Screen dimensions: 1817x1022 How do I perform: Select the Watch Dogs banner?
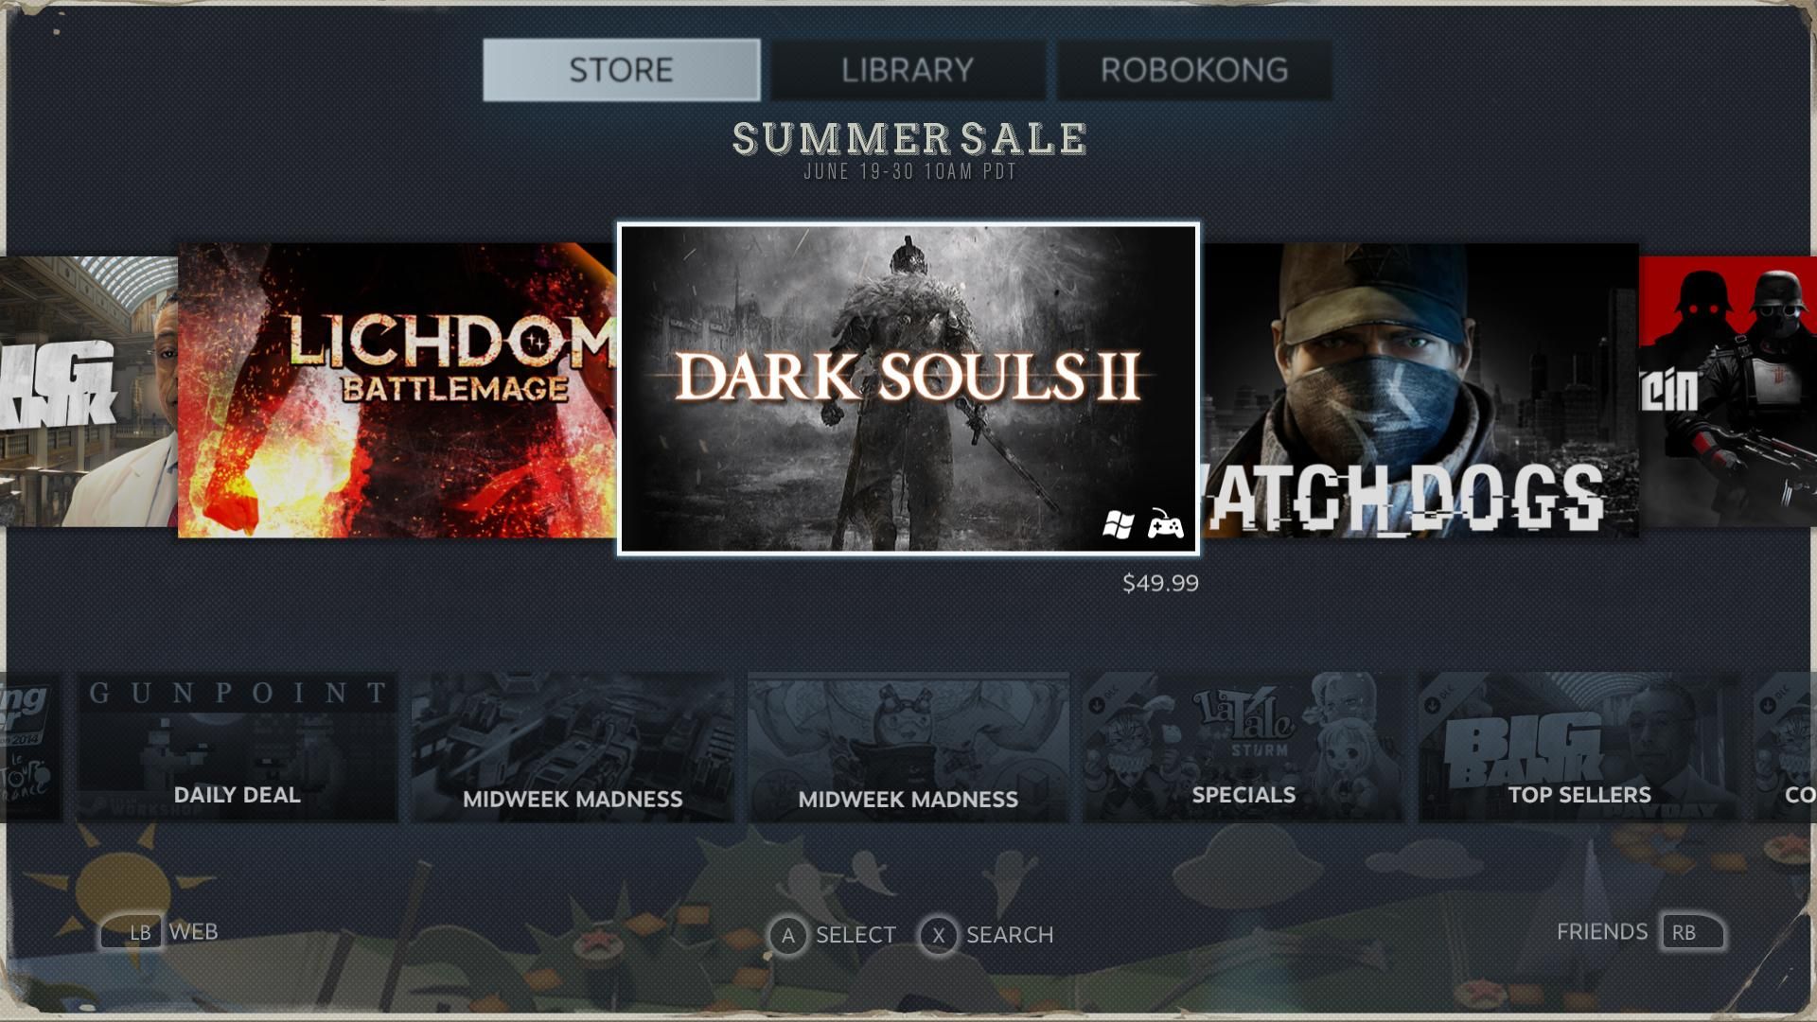tap(1420, 390)
